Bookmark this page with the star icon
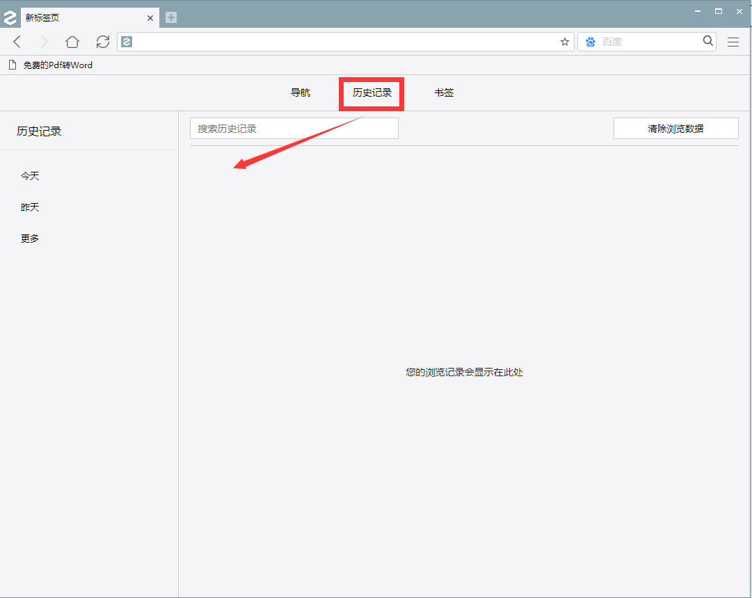The width and height of the screenshot is (752, 598). pos(564,42)
